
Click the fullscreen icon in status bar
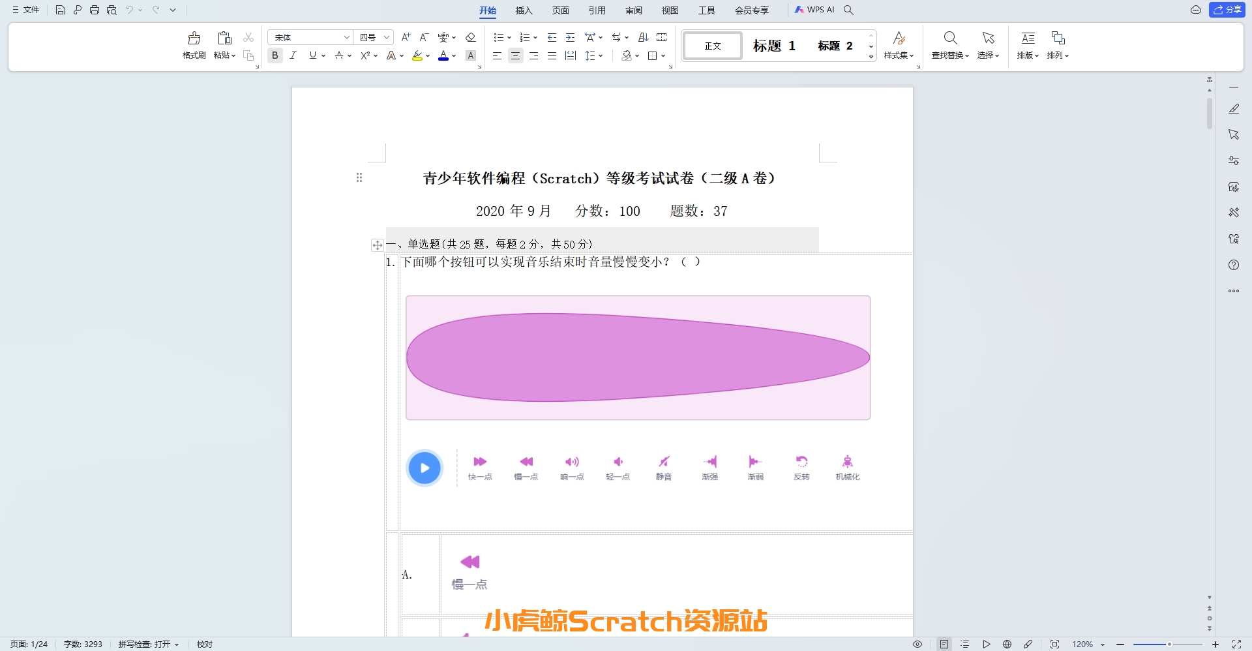[1236, 644]
